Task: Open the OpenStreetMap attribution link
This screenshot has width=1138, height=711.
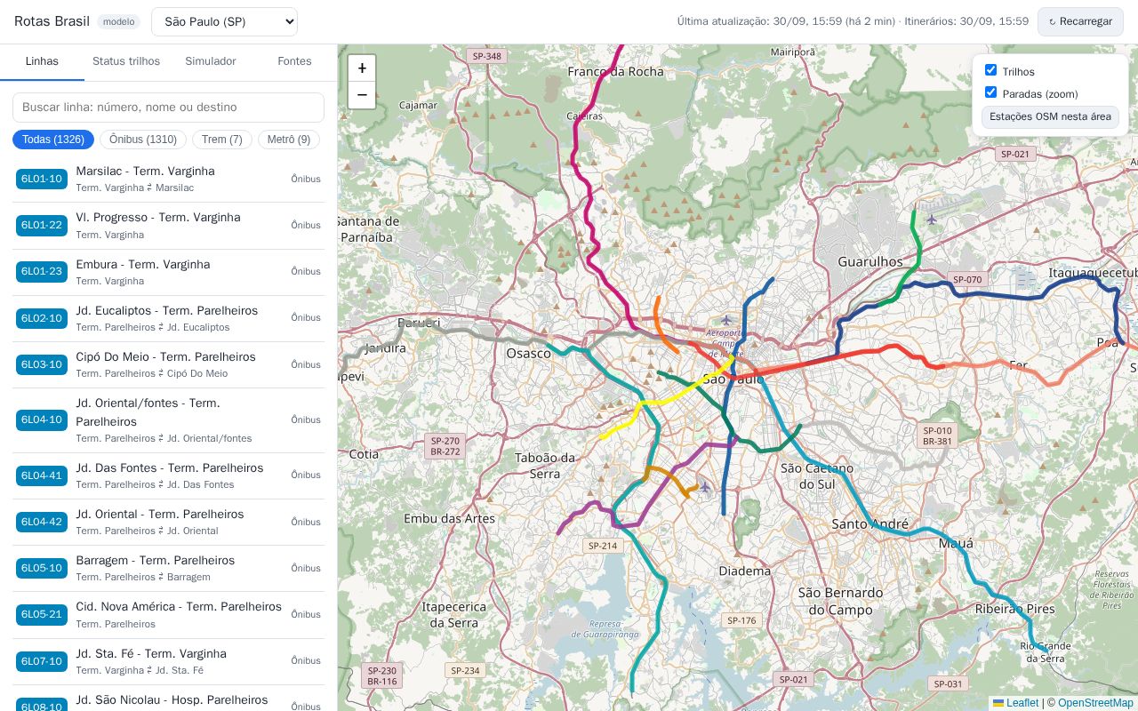Action: [x=1095, y=703]
